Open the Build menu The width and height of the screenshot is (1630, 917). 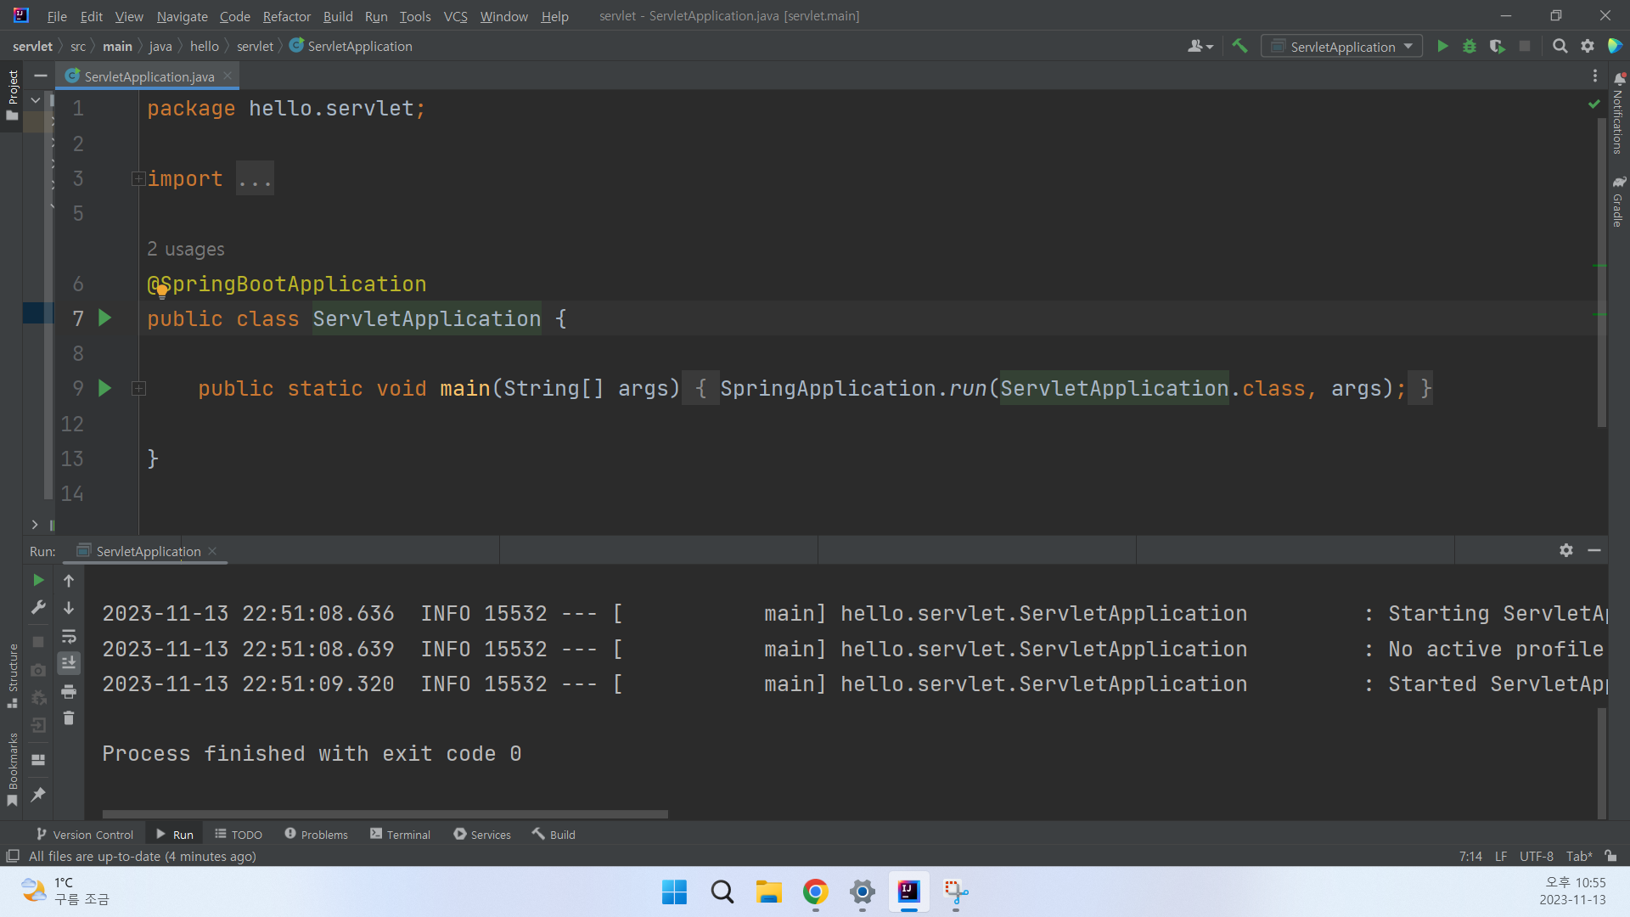pos(338,16)
